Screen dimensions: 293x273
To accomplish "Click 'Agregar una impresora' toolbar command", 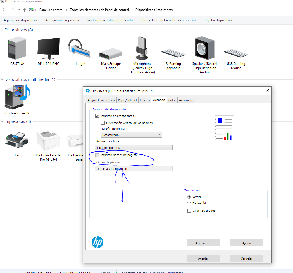I will (62, 20).
